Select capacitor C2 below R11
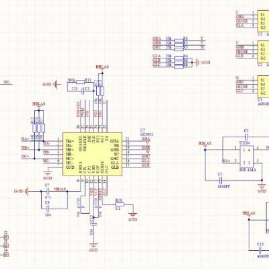269x269 pixels. 83,89
